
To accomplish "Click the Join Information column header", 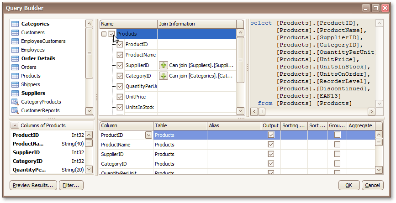I will (196, 24).
